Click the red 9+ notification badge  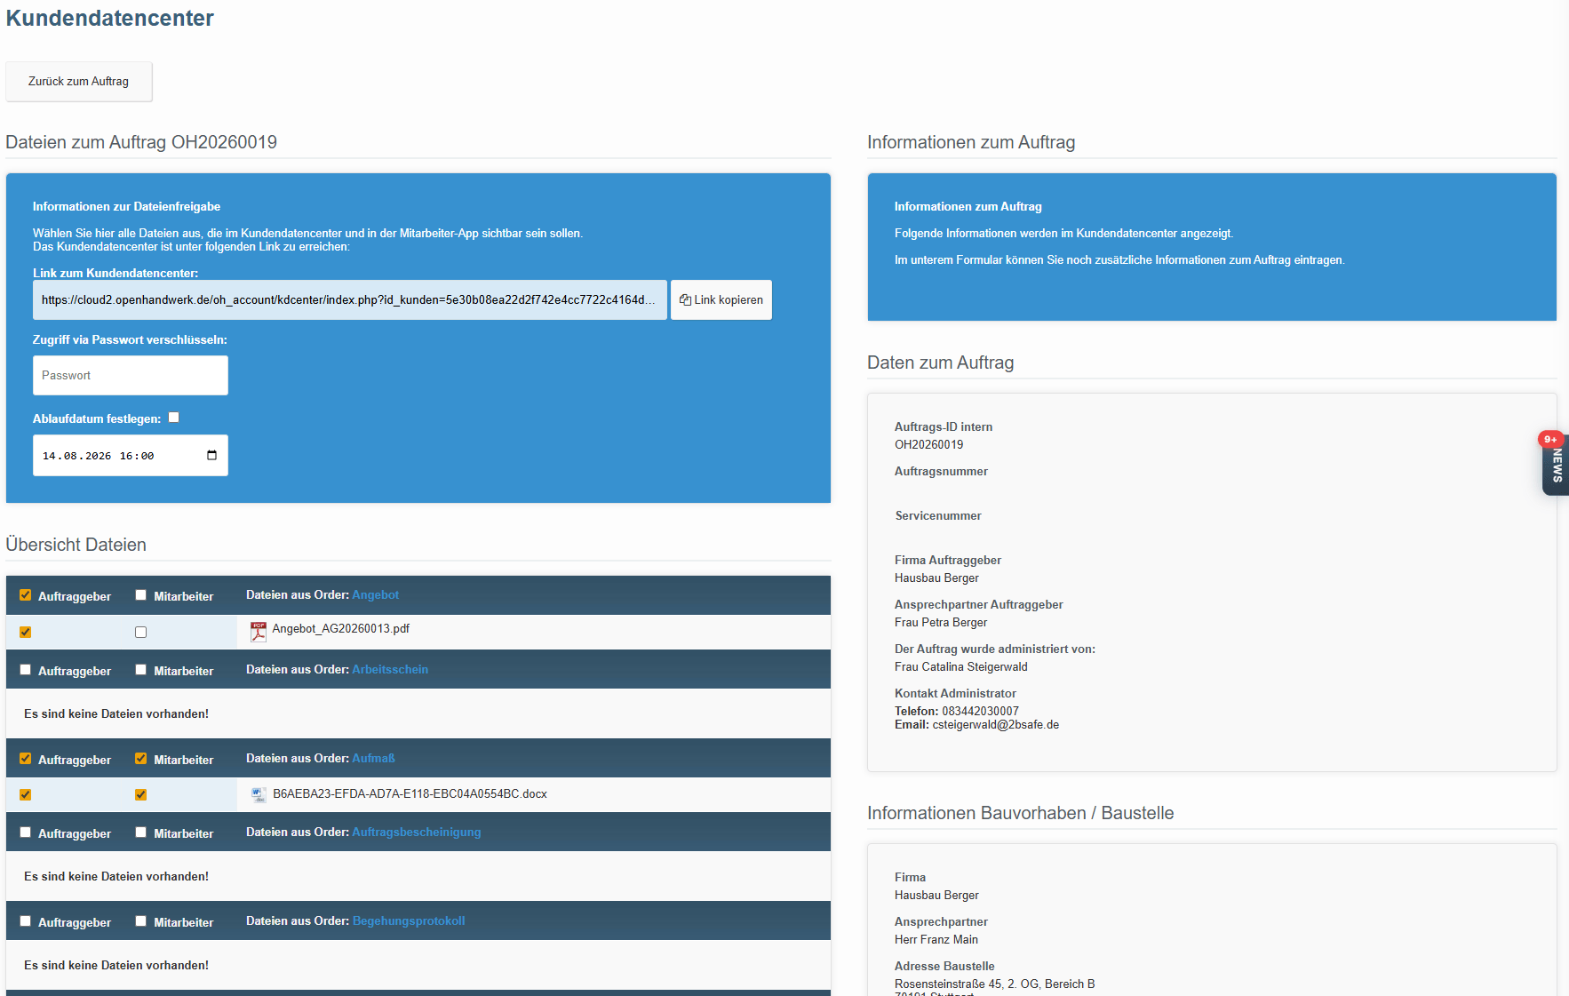(1549, 439)
